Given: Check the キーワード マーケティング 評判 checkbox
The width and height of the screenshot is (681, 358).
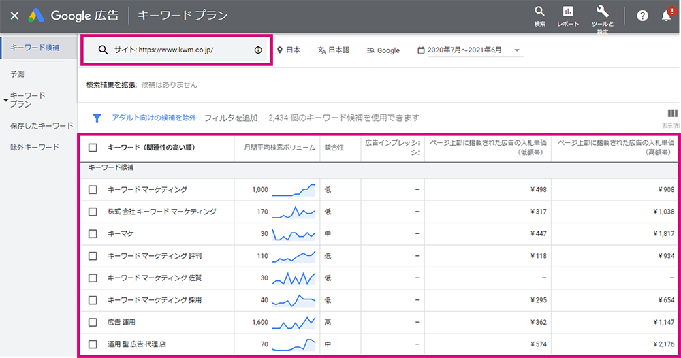Looking at the screenshot, I should tap(93, 256).
